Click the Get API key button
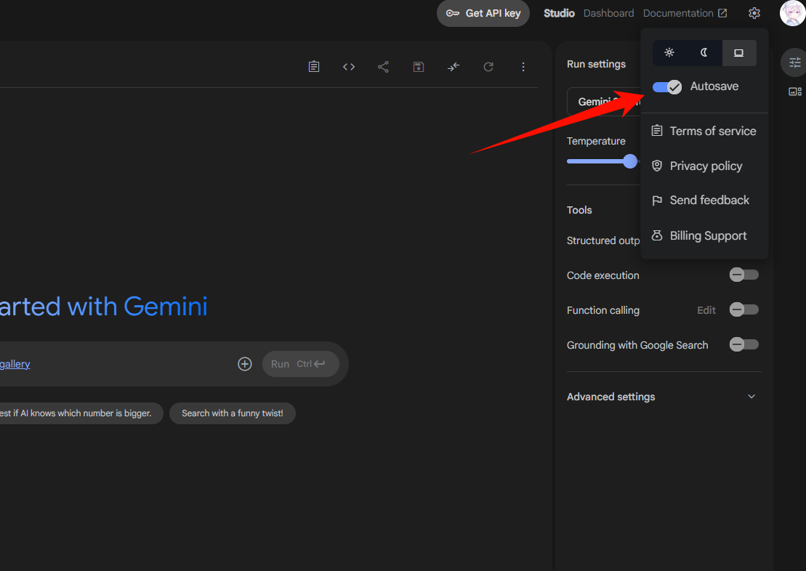The width and height of the screenshot is (806, 571). [x=483, y=13]
